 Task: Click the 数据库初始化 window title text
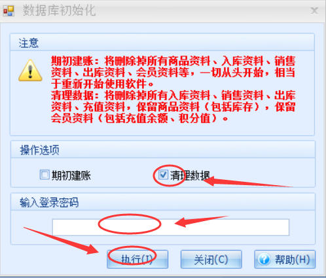[59, 10]
